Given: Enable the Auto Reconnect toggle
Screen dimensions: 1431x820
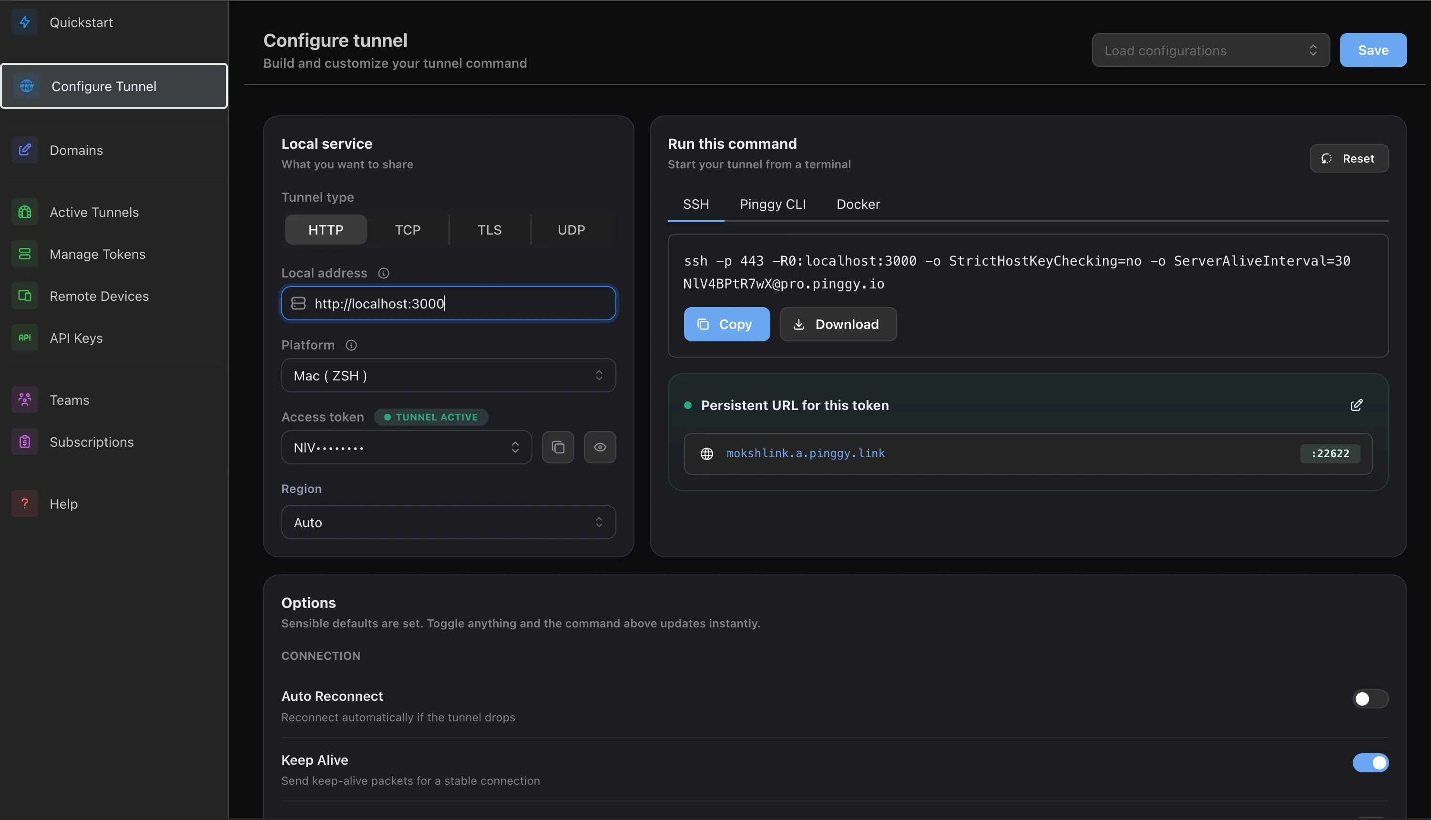Looking at the screenshot, I should 1370,699.
